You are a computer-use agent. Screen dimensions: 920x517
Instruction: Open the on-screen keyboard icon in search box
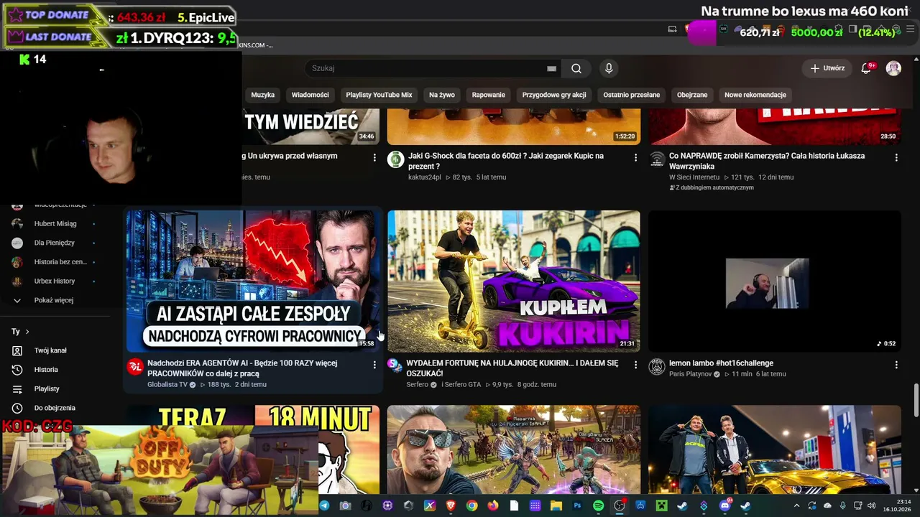[551, 68]
